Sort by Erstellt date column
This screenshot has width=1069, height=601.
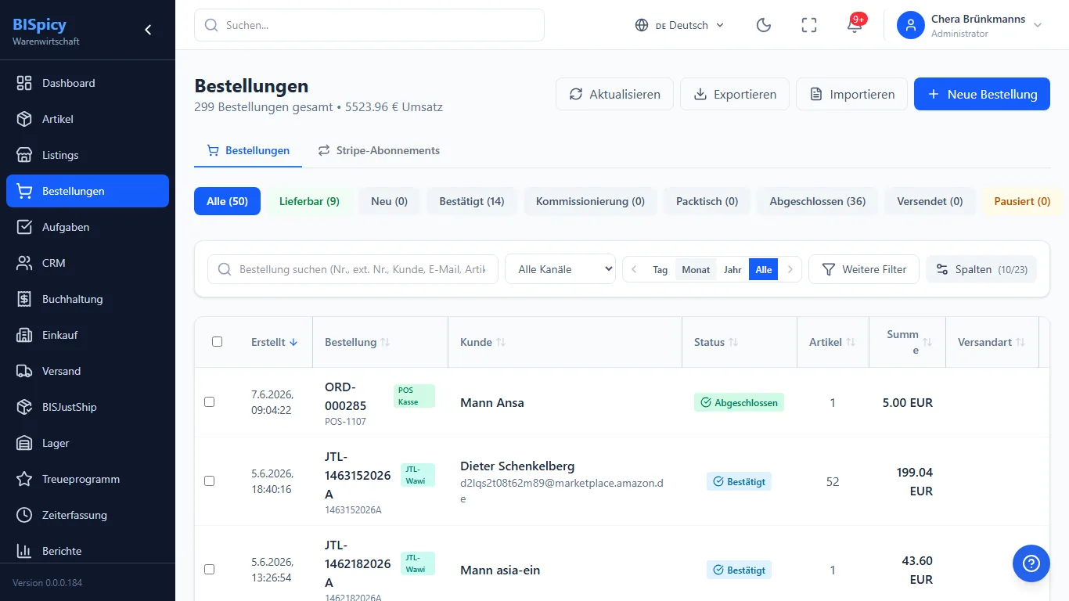275,342
